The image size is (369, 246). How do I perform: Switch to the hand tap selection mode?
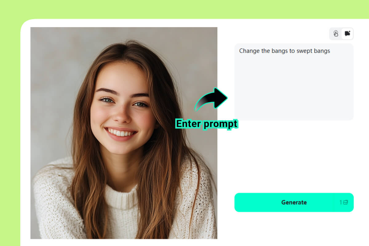[336, 34]
